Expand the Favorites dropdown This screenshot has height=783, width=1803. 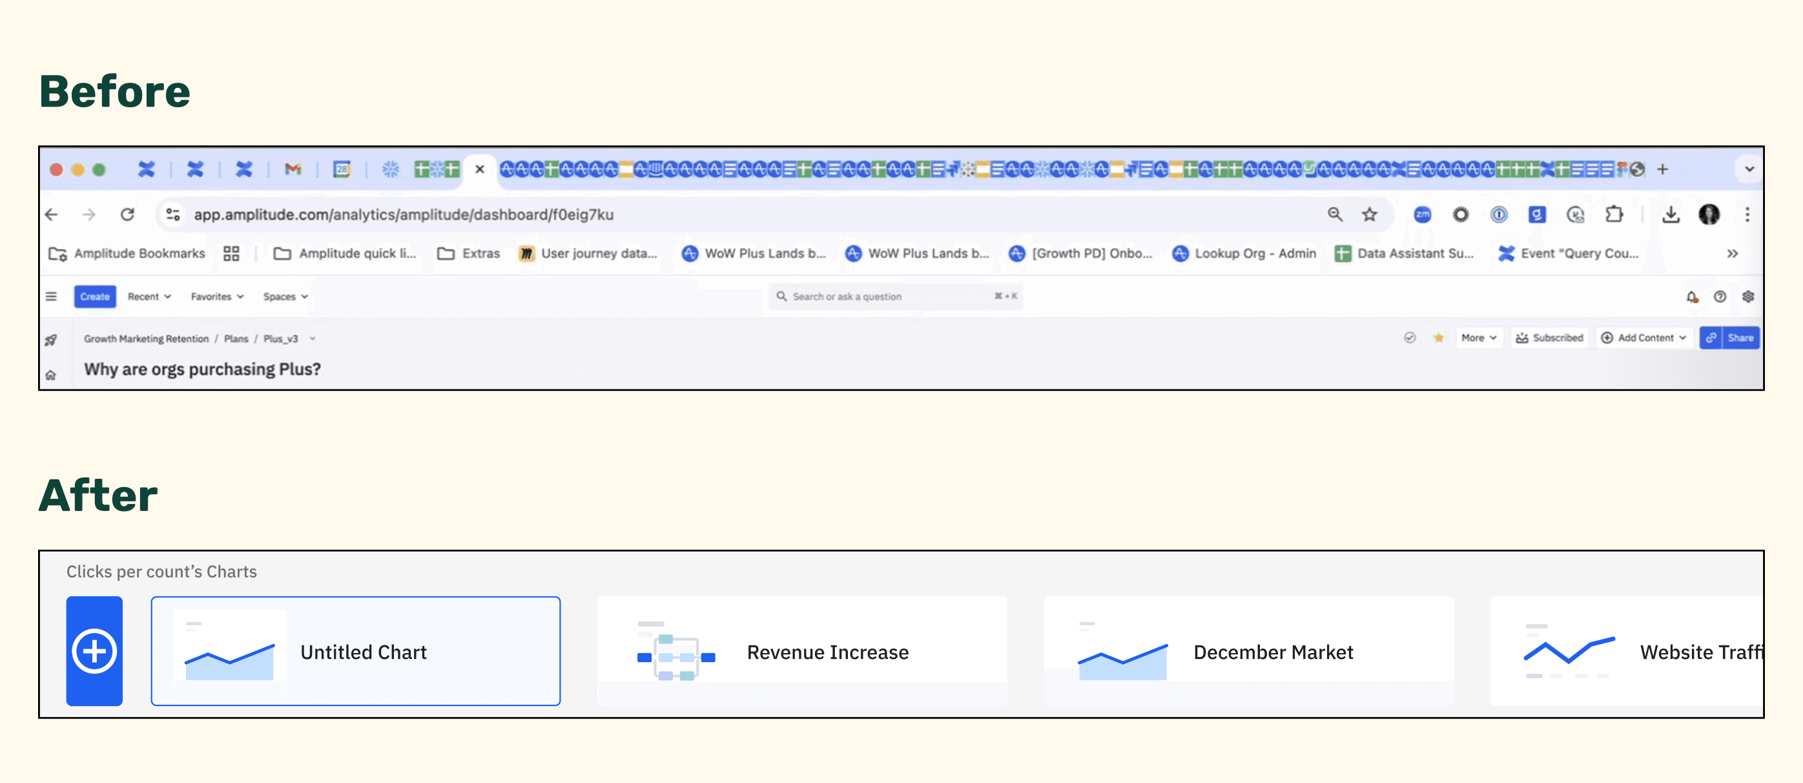point(217,297)
